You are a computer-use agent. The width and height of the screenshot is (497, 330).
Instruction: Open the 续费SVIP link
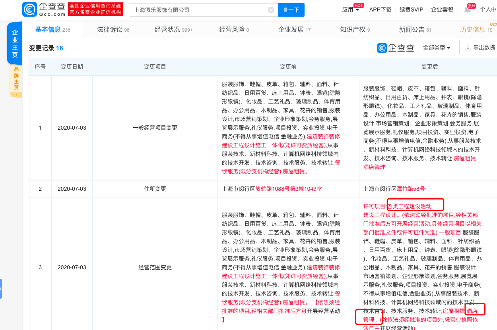(x=411, y=10)
